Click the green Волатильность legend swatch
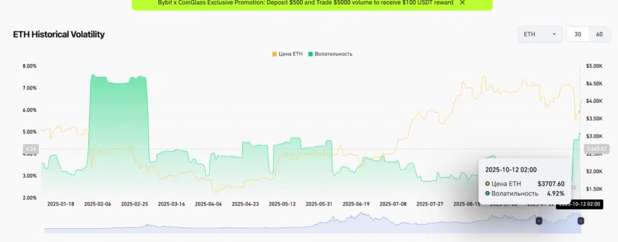618x242 pixels. [x=311, y=54]
